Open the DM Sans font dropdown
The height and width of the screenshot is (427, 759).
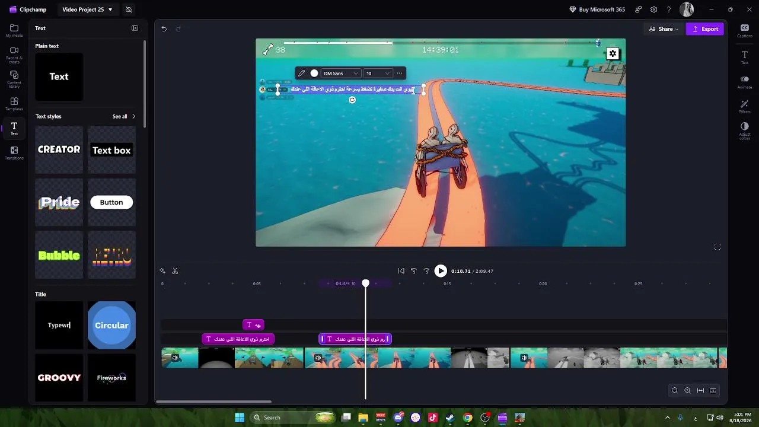tap(340, 74)
